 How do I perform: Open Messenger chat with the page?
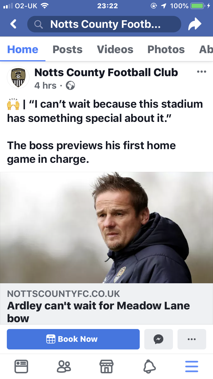pos(158,339)
